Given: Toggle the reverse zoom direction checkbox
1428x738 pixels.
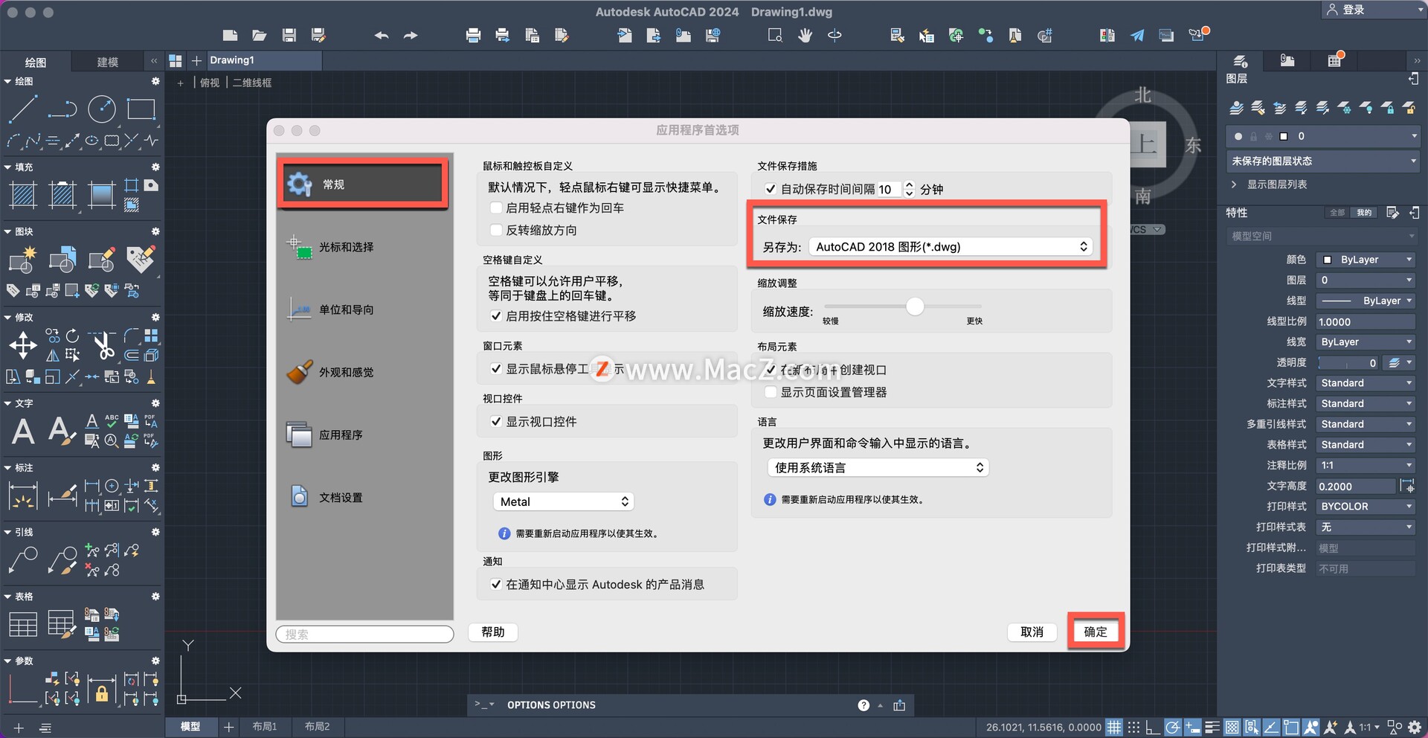Looking at the screenshot, I should click(497, 231).
